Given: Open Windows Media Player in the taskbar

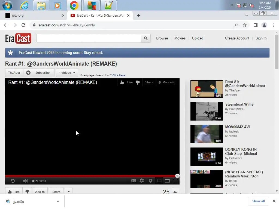Looking at the screenshot, I should tap(57, 5).
